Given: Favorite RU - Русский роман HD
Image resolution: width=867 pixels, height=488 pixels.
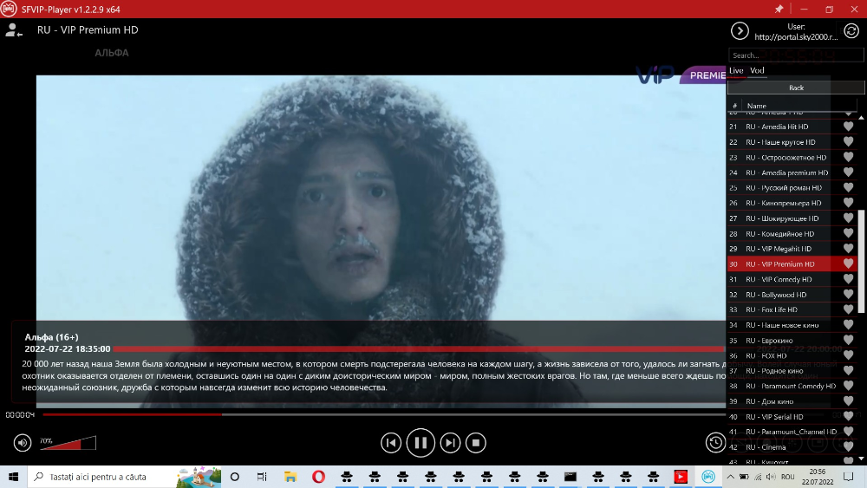Looking at the screenshot, I should [x=848, y=188].
